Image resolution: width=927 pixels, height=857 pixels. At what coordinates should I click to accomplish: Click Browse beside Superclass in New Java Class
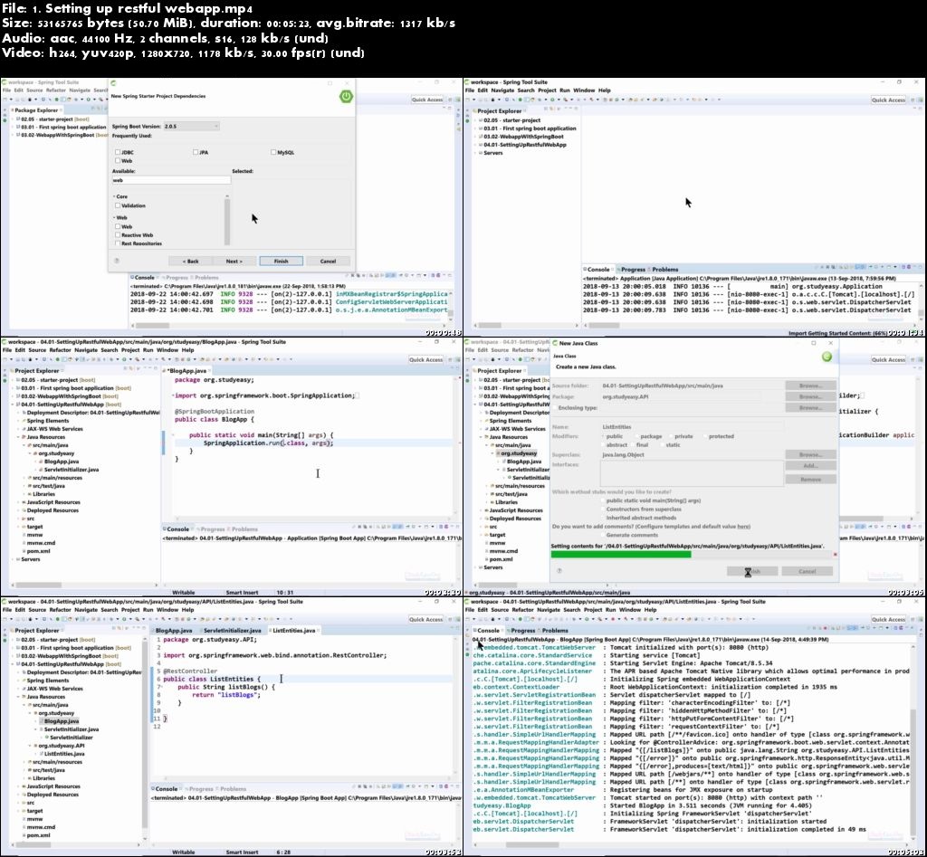click(810, 454)
